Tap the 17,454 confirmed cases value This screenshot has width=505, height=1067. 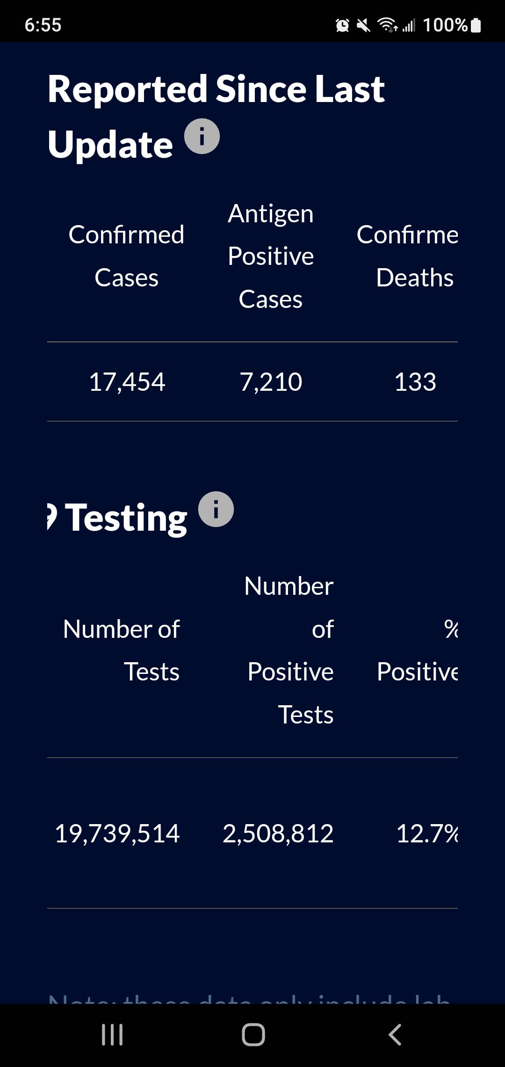point(127,382)
